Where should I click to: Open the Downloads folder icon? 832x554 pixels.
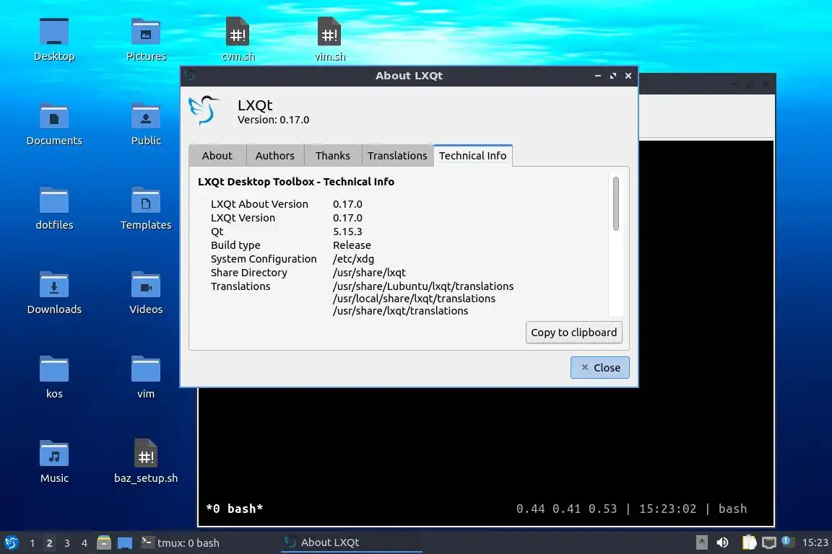click(x=54, y=293)
